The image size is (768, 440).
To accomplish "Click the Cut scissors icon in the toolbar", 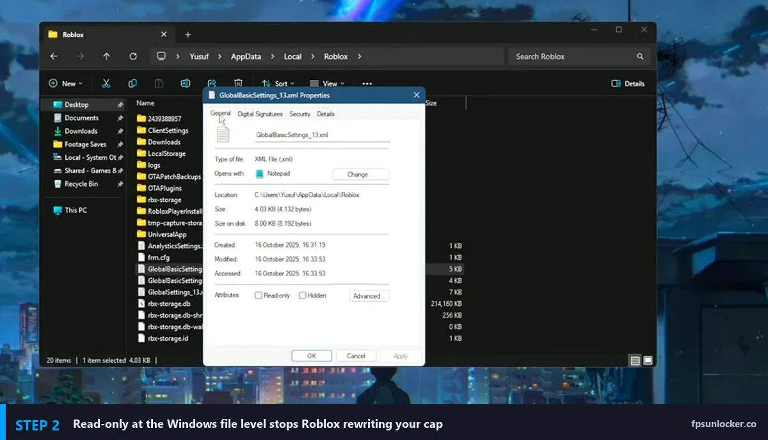I will pos(106,84).
